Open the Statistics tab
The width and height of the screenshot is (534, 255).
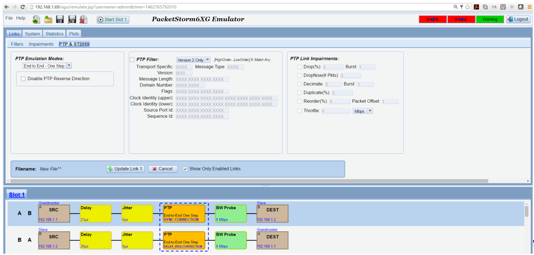[x=54, y=34]
